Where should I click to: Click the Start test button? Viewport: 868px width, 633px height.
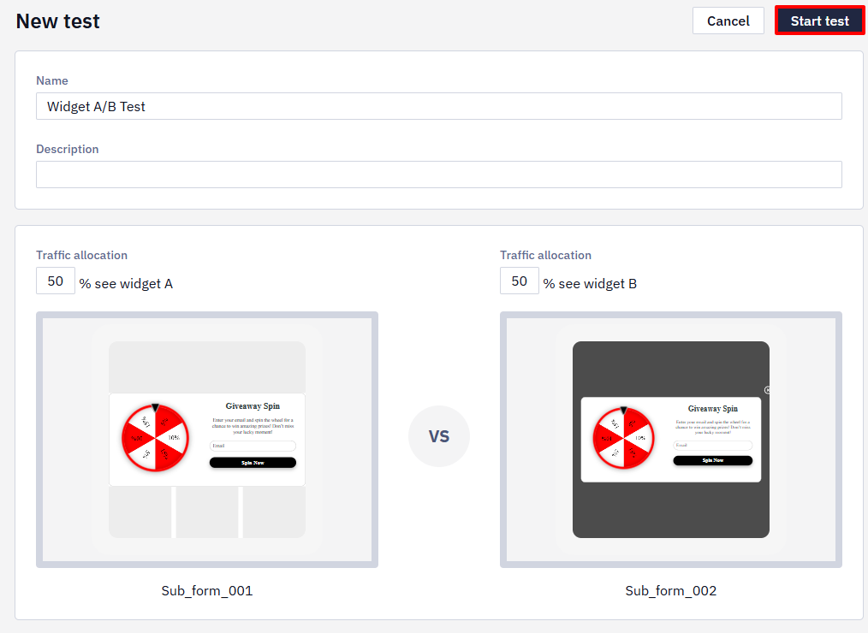coord(819,21)
